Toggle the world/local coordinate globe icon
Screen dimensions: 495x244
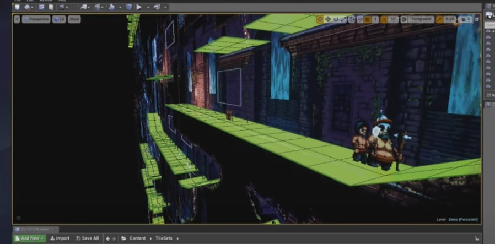[x=352, y=19]
